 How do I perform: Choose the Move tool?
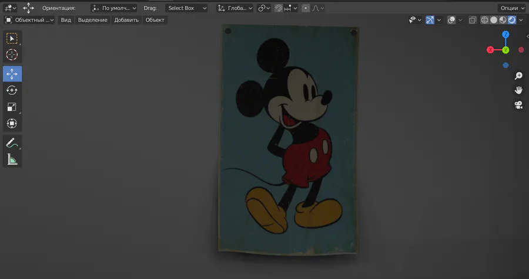click(12, 74)
